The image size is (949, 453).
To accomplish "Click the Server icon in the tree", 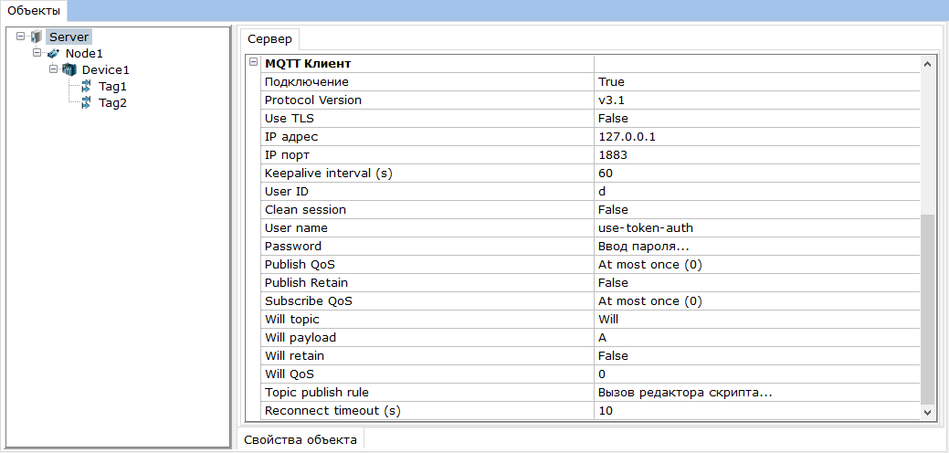I will tap(37, 37).
